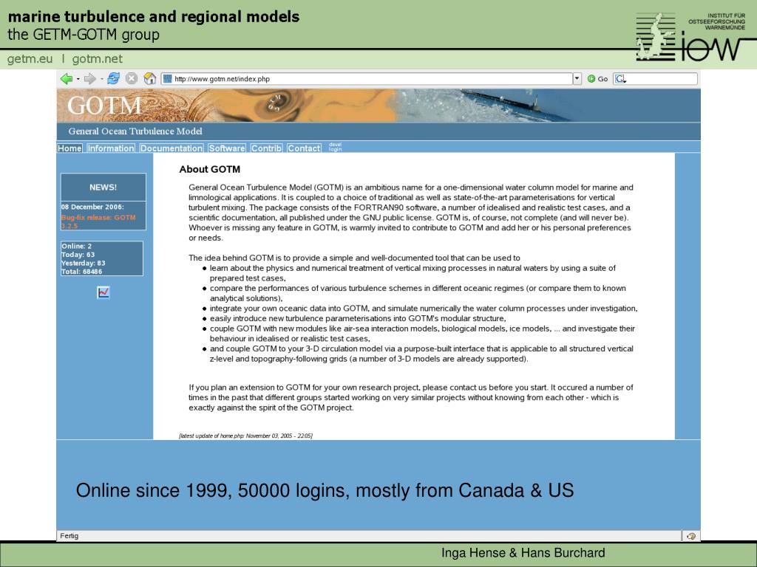Go to the browser home page icon
The height and width of the screenshot is (567, 757).
pos(150,78)
